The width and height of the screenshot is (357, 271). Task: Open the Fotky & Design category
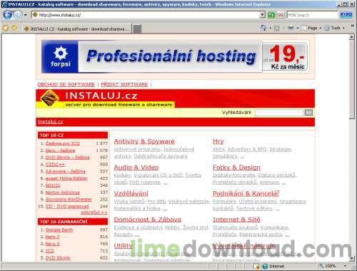pos(236,168)
